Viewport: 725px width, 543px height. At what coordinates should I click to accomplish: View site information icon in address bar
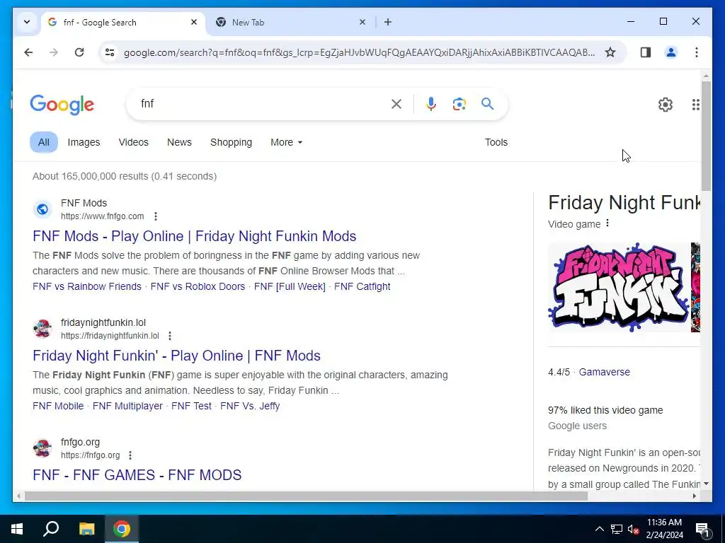tap(110, 52)
